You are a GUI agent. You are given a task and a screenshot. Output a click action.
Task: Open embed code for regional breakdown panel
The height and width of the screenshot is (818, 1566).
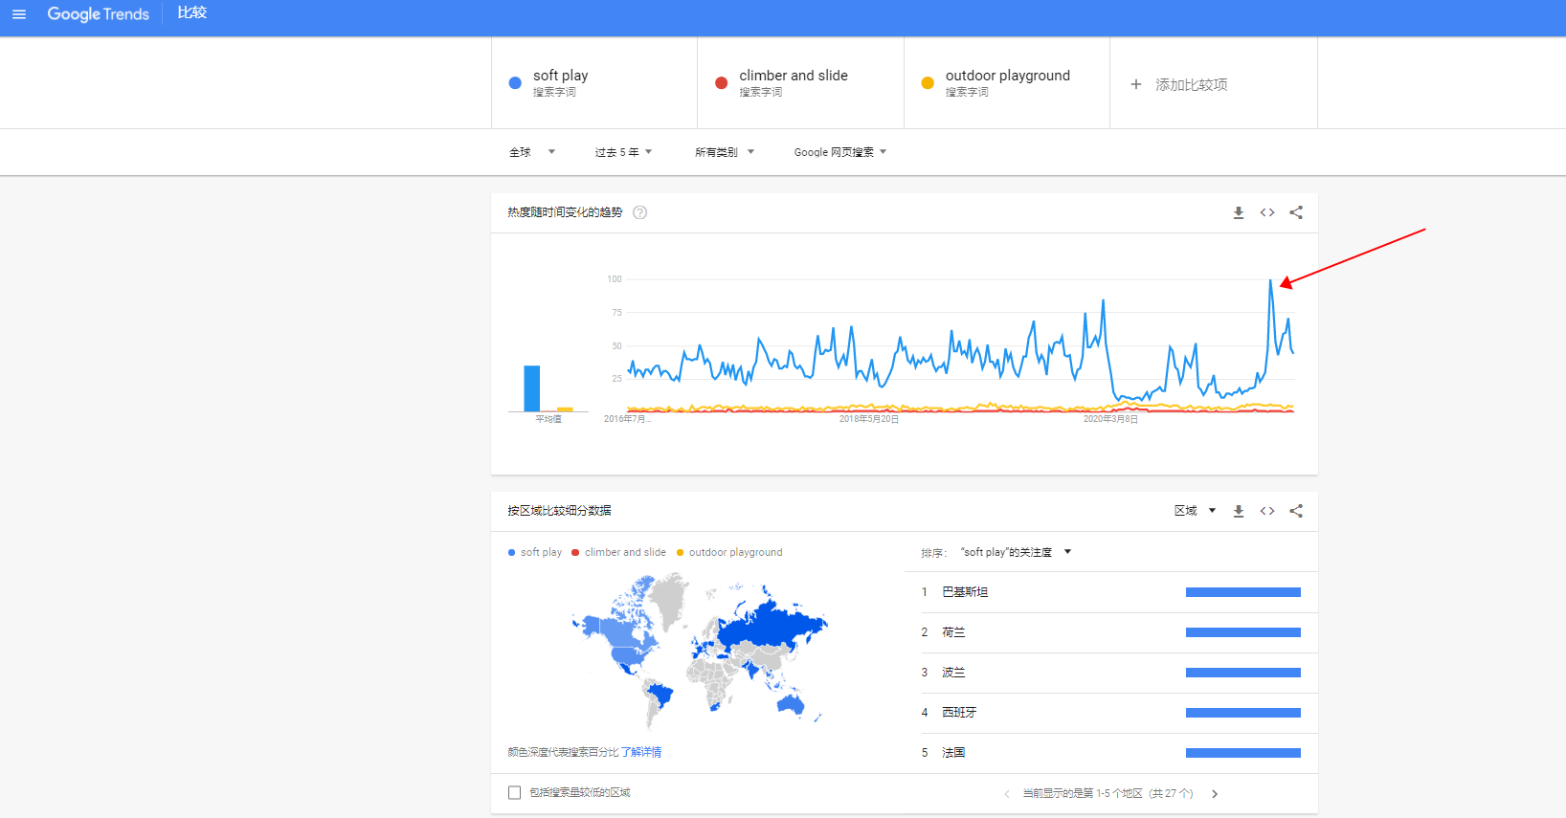1267,511
